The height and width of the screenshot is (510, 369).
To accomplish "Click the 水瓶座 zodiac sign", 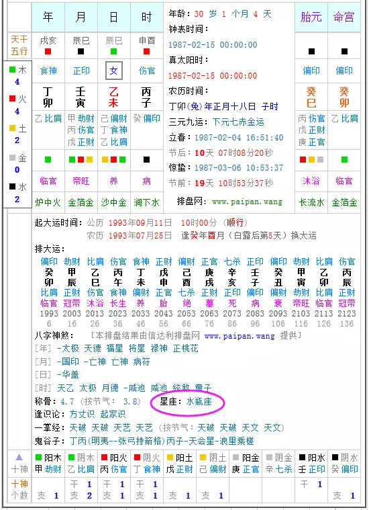I will (x=199, y=402).
